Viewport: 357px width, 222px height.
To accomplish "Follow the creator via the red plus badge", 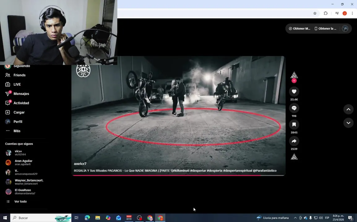I will (294, 81).
